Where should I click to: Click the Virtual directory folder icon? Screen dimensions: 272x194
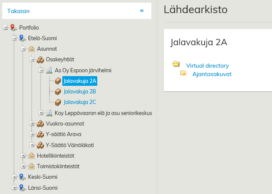tap(176, 64)
